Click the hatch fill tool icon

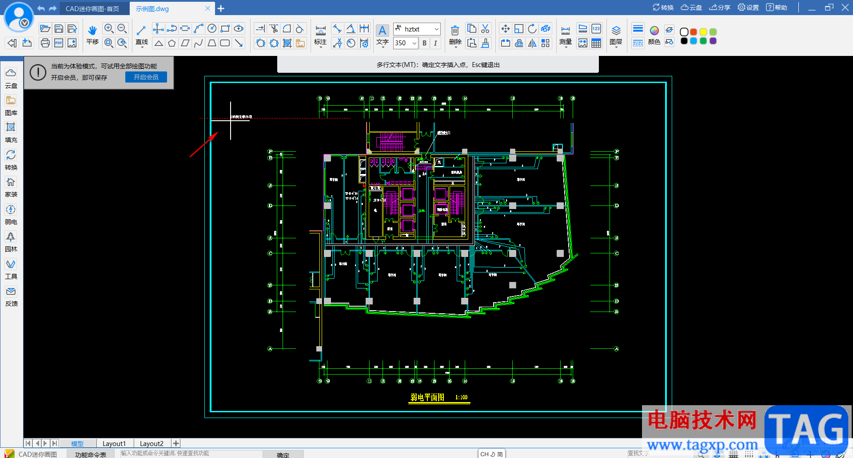[287, 43]
